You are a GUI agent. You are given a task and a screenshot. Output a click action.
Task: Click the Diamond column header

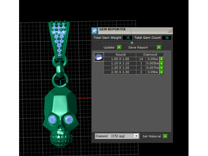pos(150,55)
